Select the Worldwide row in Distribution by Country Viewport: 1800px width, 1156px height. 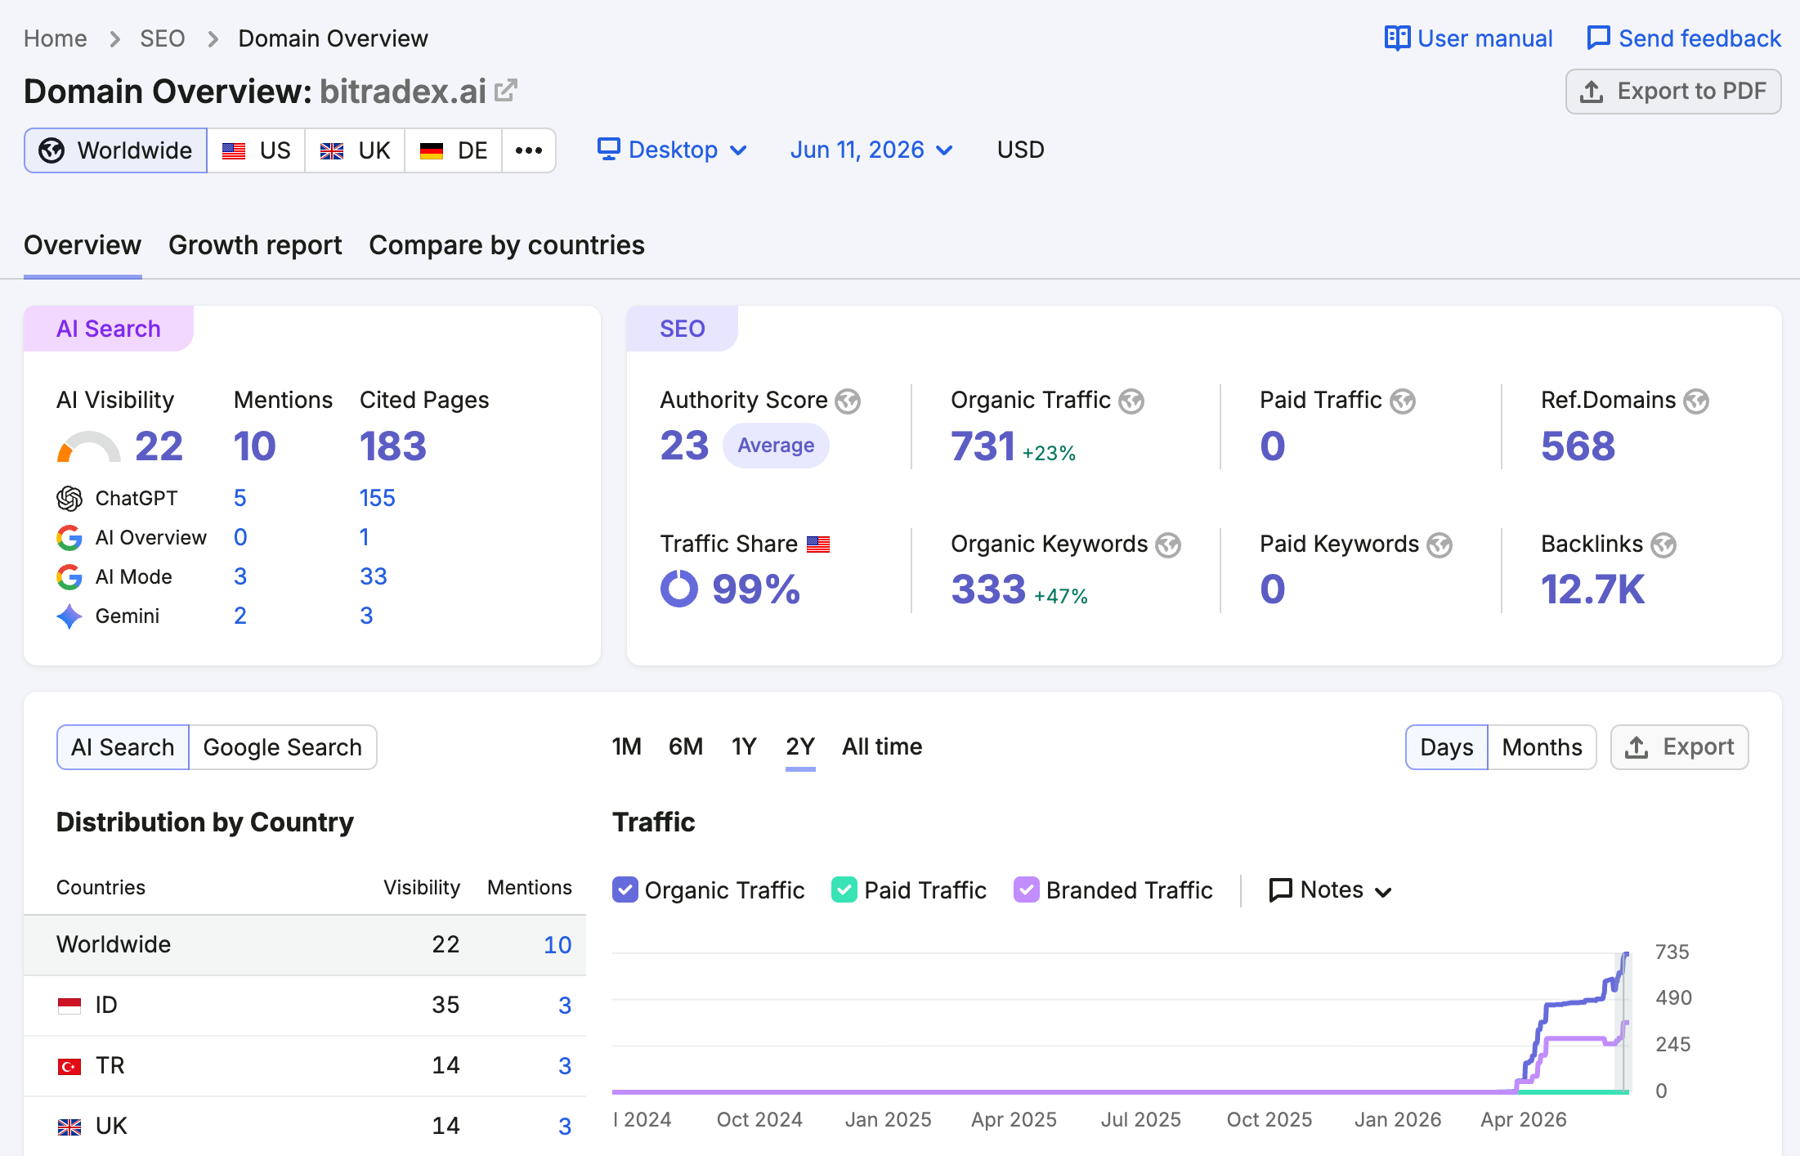[305, 944]
